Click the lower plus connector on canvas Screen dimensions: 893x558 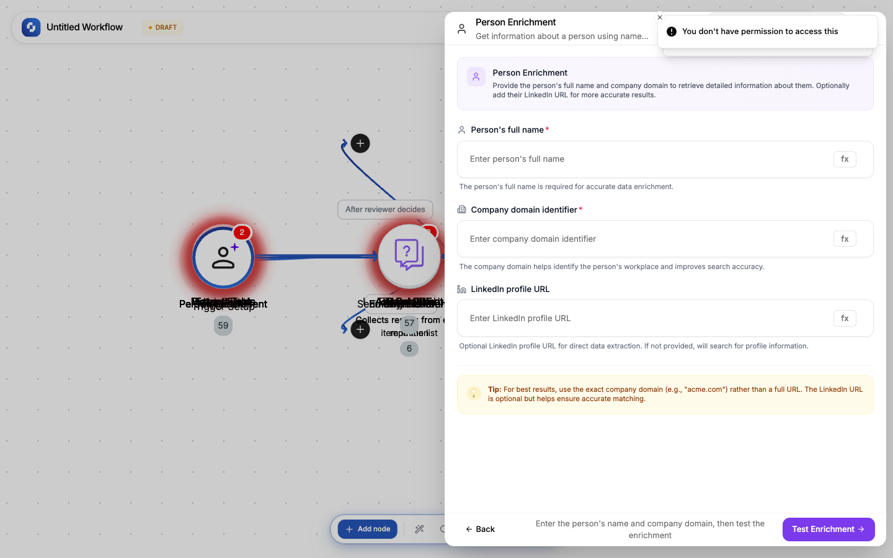[x=360, y=329]
